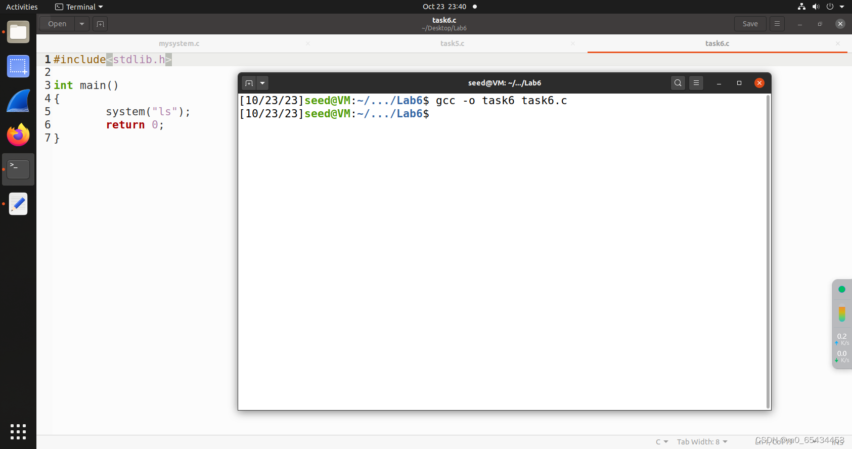
Task: Open the Activities overview
Action: [x=22, y=7]
